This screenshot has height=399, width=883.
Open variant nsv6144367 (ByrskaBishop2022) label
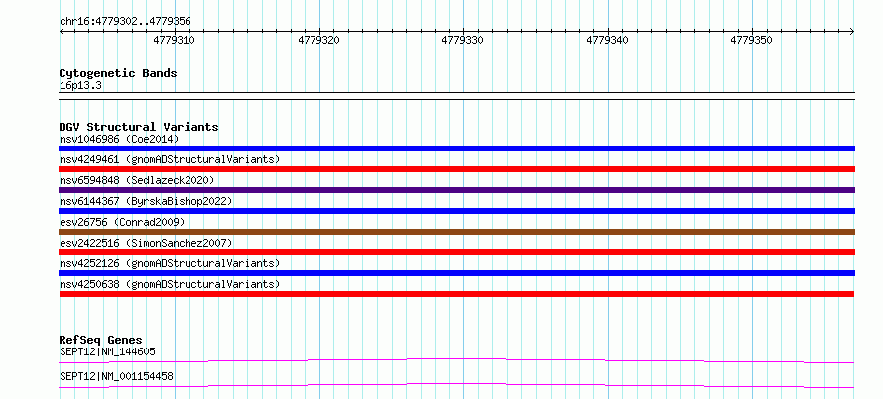[x=146, y=201]
